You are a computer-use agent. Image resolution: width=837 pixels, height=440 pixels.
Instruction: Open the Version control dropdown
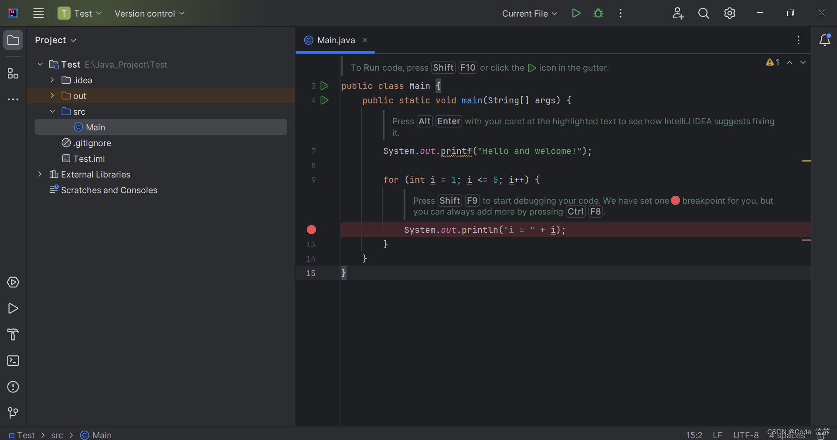click(x=150, y=14)
